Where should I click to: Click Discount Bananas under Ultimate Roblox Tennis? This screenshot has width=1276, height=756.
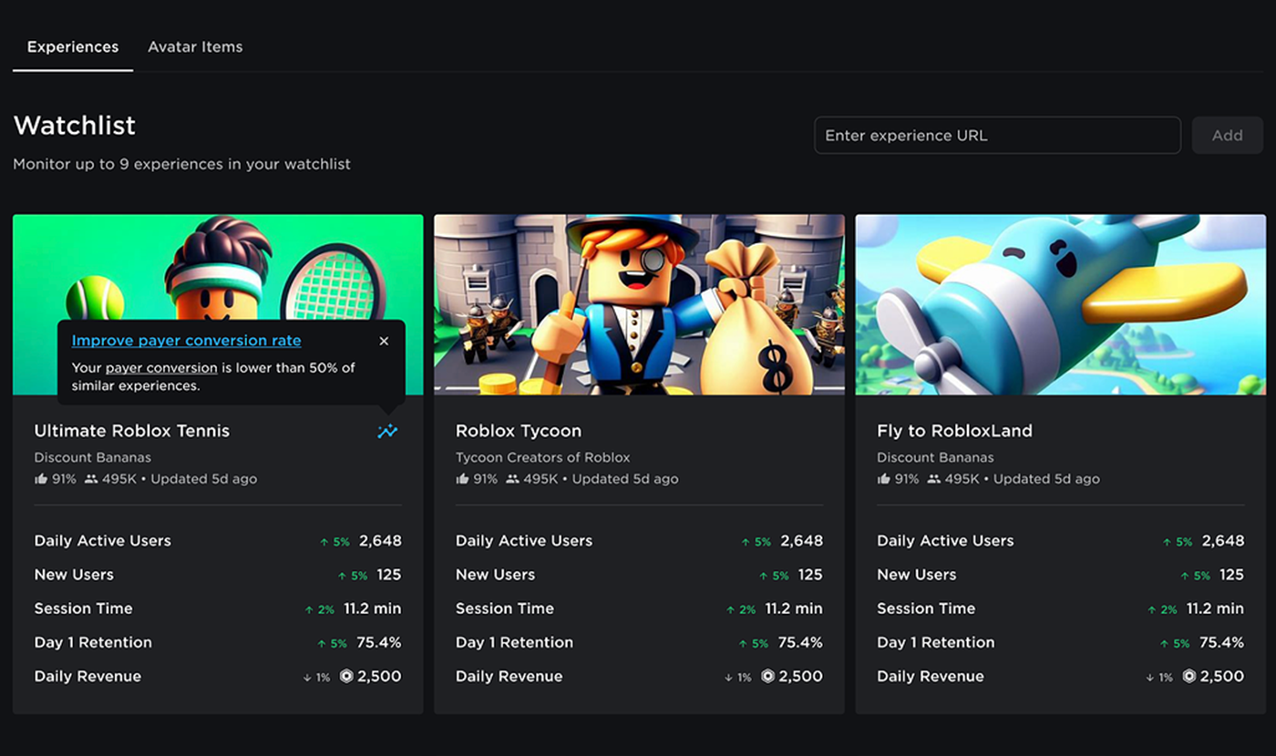[93, 457]
